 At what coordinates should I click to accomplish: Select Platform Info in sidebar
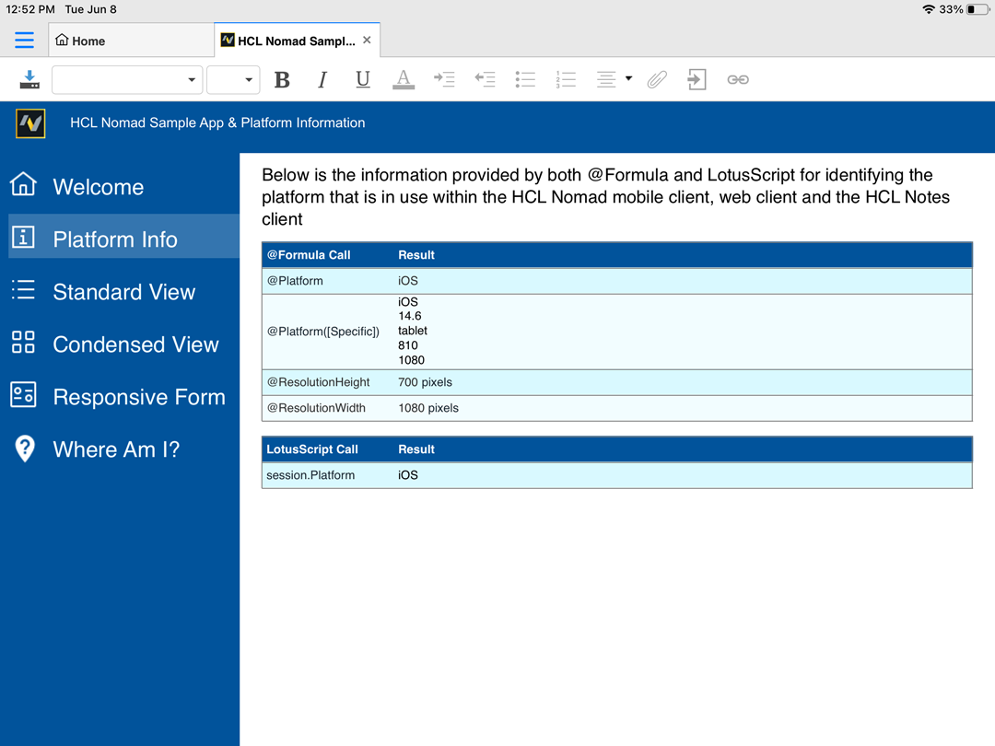pos(123,236)
